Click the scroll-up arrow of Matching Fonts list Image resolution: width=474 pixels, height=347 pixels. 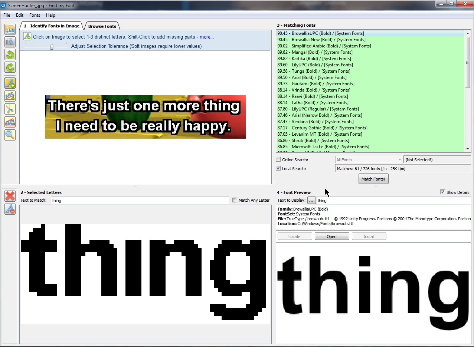coord(468,33)
